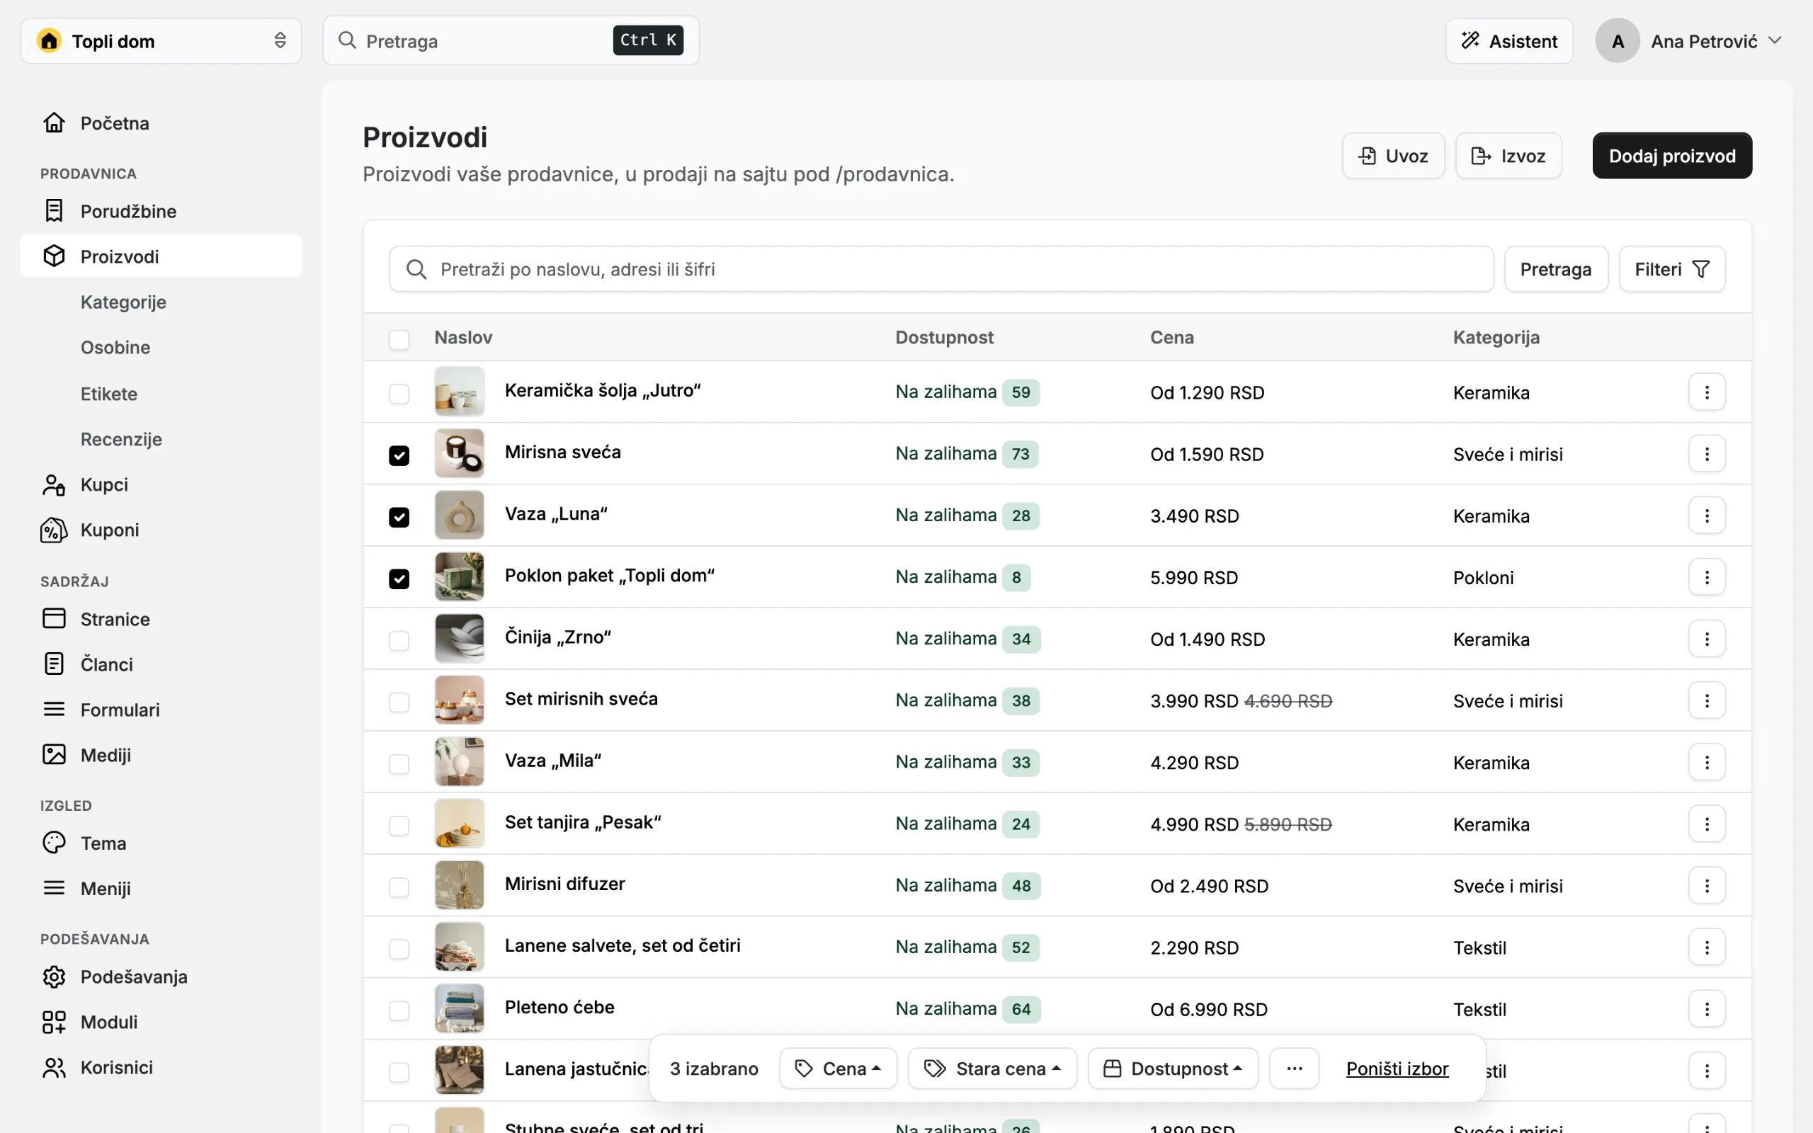The image size is (1813, 1133).
Task: Open row menu for Keramička šolja „Jutro“
Action: 1707,392
